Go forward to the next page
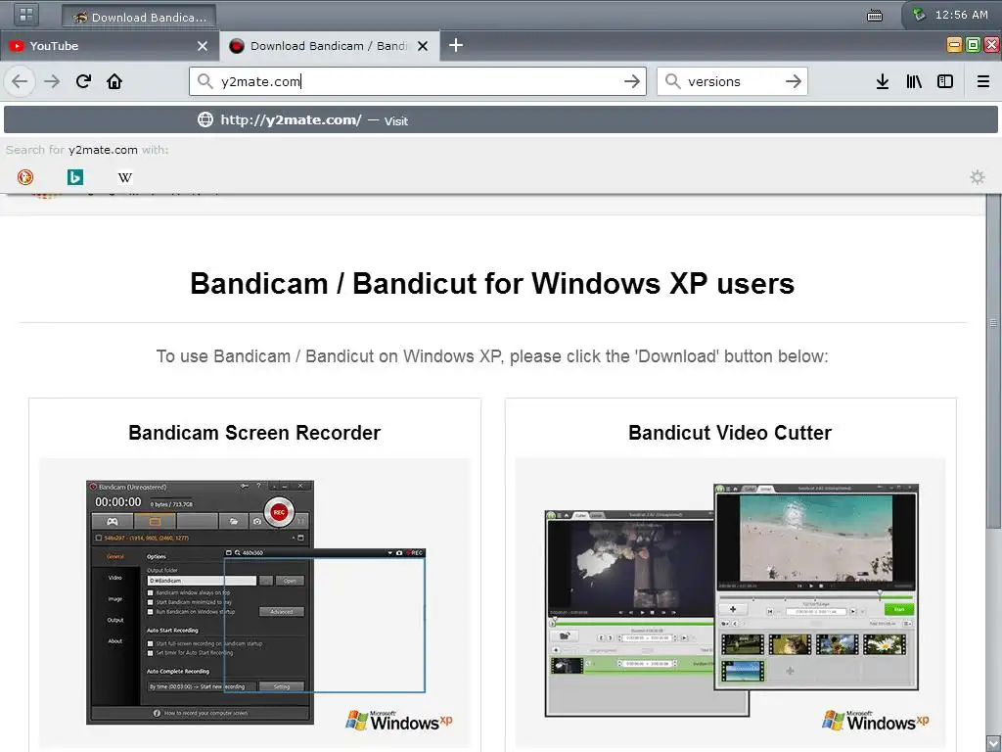The image size is (1002, 752). [53, 81]
